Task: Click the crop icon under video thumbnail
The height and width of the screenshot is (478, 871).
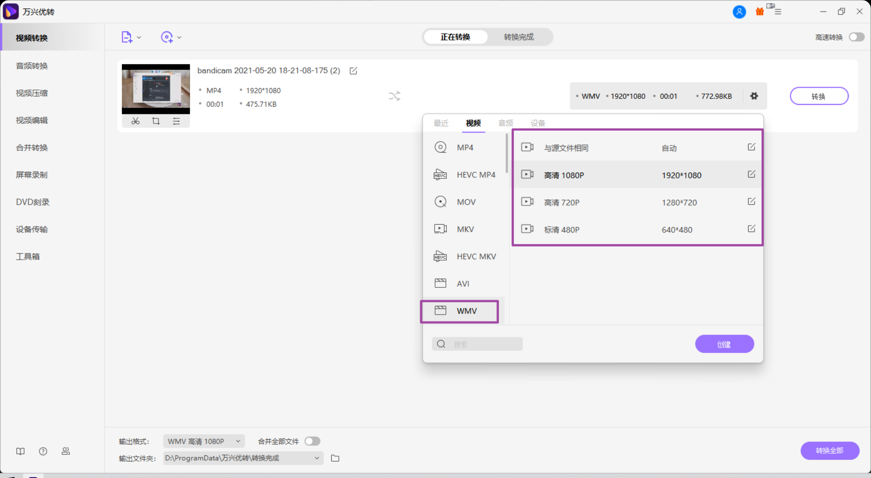Action: coord(156,121)
